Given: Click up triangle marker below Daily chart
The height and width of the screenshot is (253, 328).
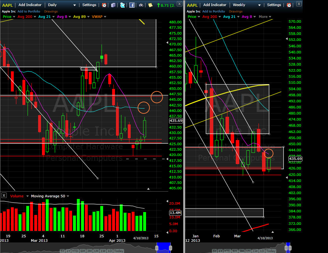Looking at the screenshot, I should (x=148, y=189).
